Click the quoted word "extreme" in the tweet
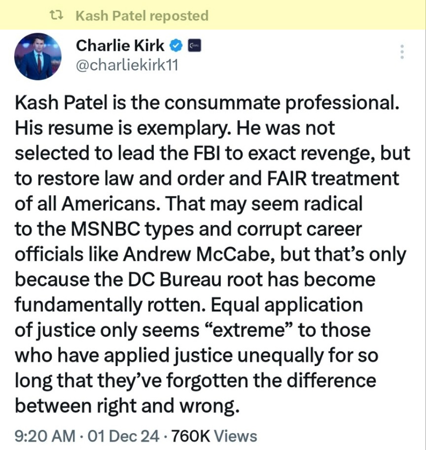Viewport: 426px width, 450px height. click(x=252, y=330)
